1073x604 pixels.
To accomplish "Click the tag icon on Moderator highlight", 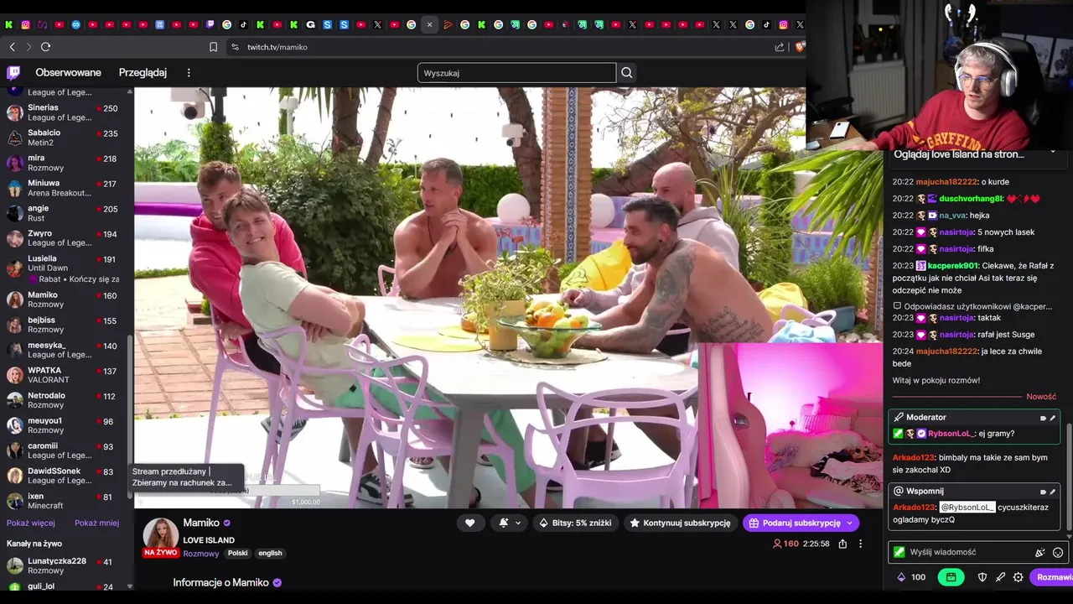I will click(x=1044, y=418).
